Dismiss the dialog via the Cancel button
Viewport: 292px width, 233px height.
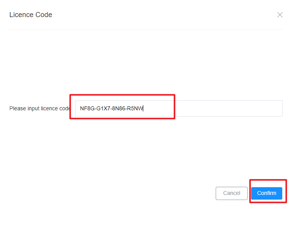tap(232, 193)
